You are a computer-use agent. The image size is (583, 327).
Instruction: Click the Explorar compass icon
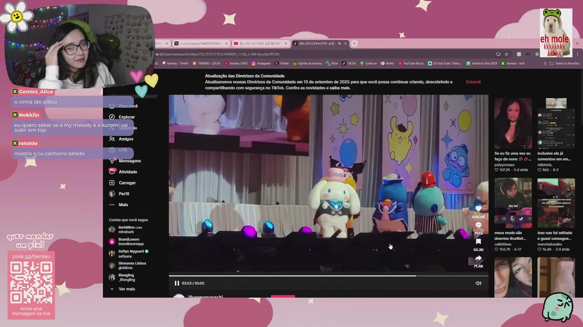[x=112, y=117]
